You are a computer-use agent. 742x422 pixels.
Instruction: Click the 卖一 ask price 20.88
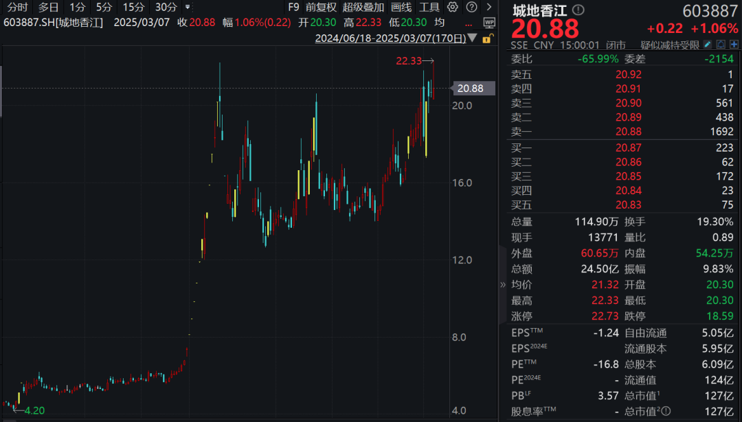tap(629, 131)
